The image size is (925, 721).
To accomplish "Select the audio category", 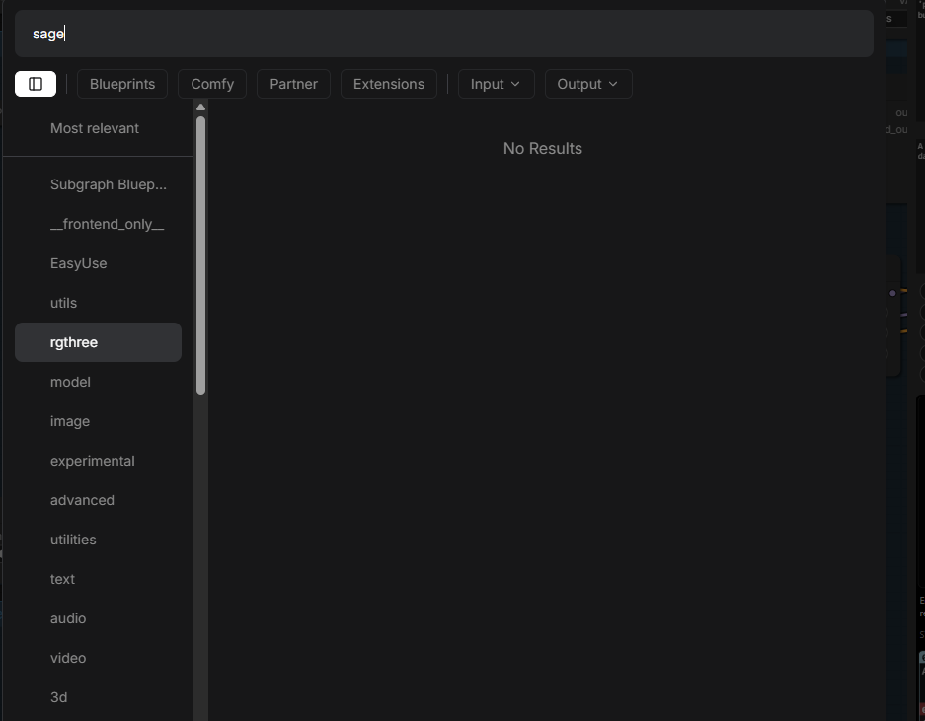I will click(x=98, y=619).
